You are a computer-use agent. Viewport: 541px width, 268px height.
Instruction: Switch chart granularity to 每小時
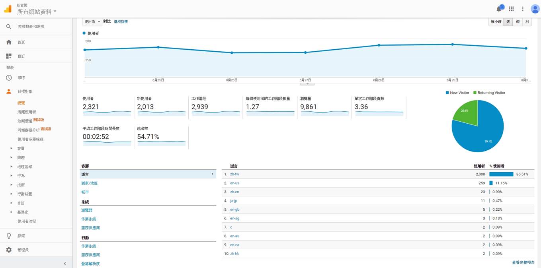tap(496, 22)
